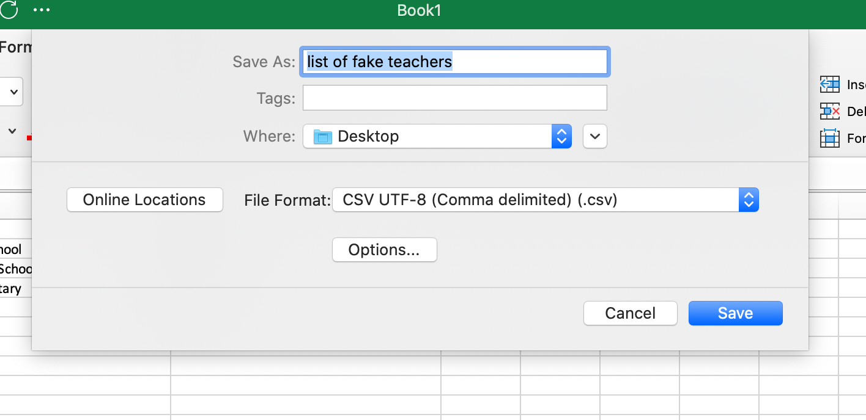
Task: Open the three-dot more options menu
Action: [x=42, y=10]
